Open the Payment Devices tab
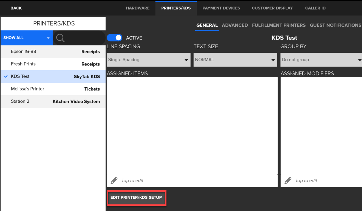This screenshot has width=362, height=211. point(221,8)
